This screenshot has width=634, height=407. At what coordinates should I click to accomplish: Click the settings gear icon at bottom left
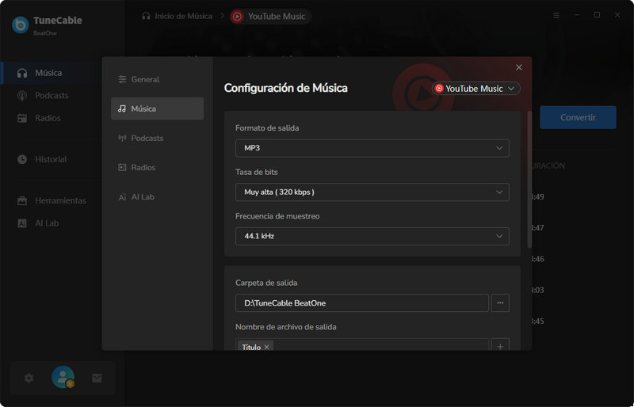click(29, 378)
